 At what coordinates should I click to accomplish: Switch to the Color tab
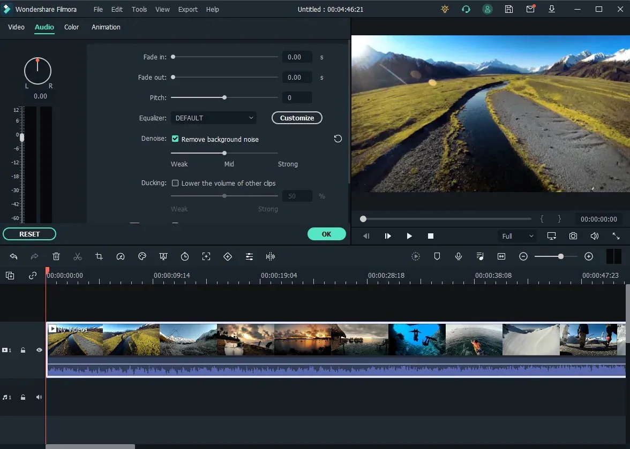coord(71,27)
